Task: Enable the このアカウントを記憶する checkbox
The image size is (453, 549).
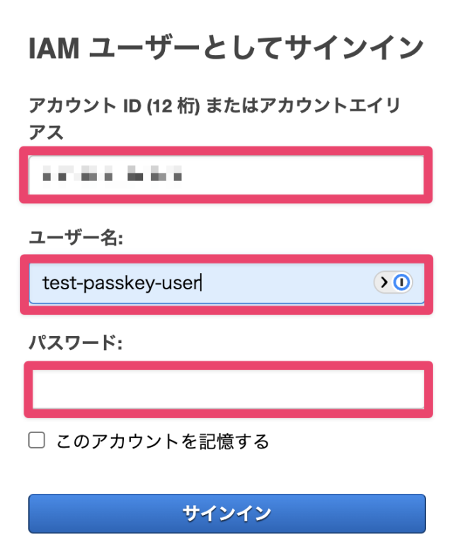Action: tap(37, 441)
